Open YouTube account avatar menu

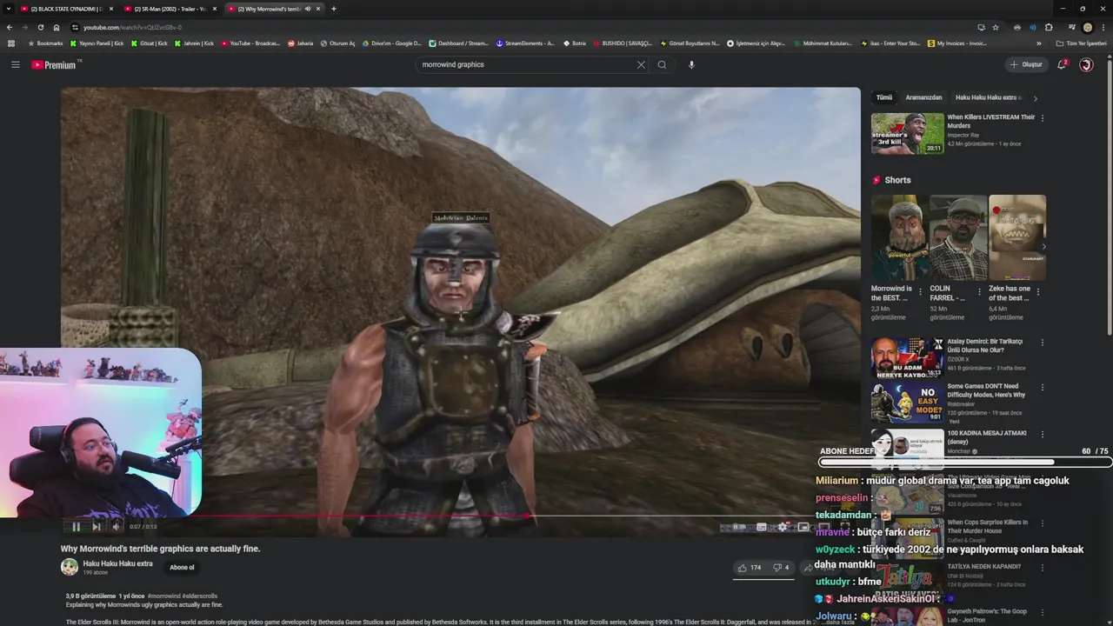(1086, 64)
